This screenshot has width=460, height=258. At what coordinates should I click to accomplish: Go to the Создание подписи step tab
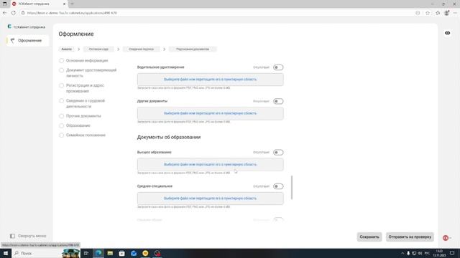pos(141,49)
